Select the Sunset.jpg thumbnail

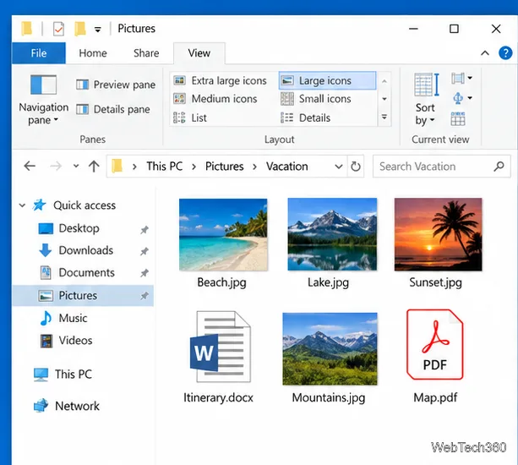(438, 234)
